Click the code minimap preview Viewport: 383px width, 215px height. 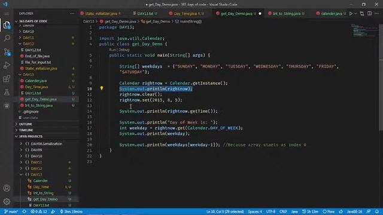point(364,30)
